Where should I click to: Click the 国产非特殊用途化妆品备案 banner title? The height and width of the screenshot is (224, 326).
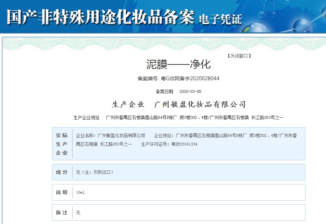[x=100, y=17]
